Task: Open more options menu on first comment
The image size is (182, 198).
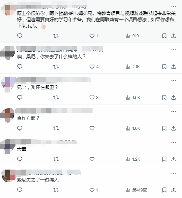Action: coord(173,7)
